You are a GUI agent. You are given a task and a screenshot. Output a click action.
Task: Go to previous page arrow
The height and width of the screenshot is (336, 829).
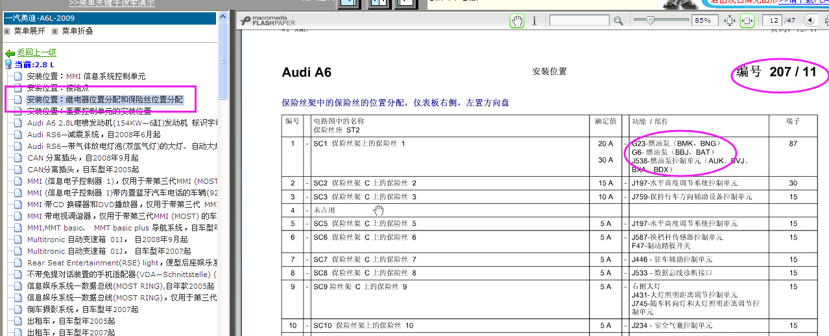tap(809, 21)
